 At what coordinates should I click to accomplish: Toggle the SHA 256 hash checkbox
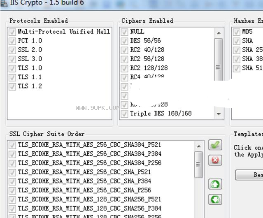point(236,50)
